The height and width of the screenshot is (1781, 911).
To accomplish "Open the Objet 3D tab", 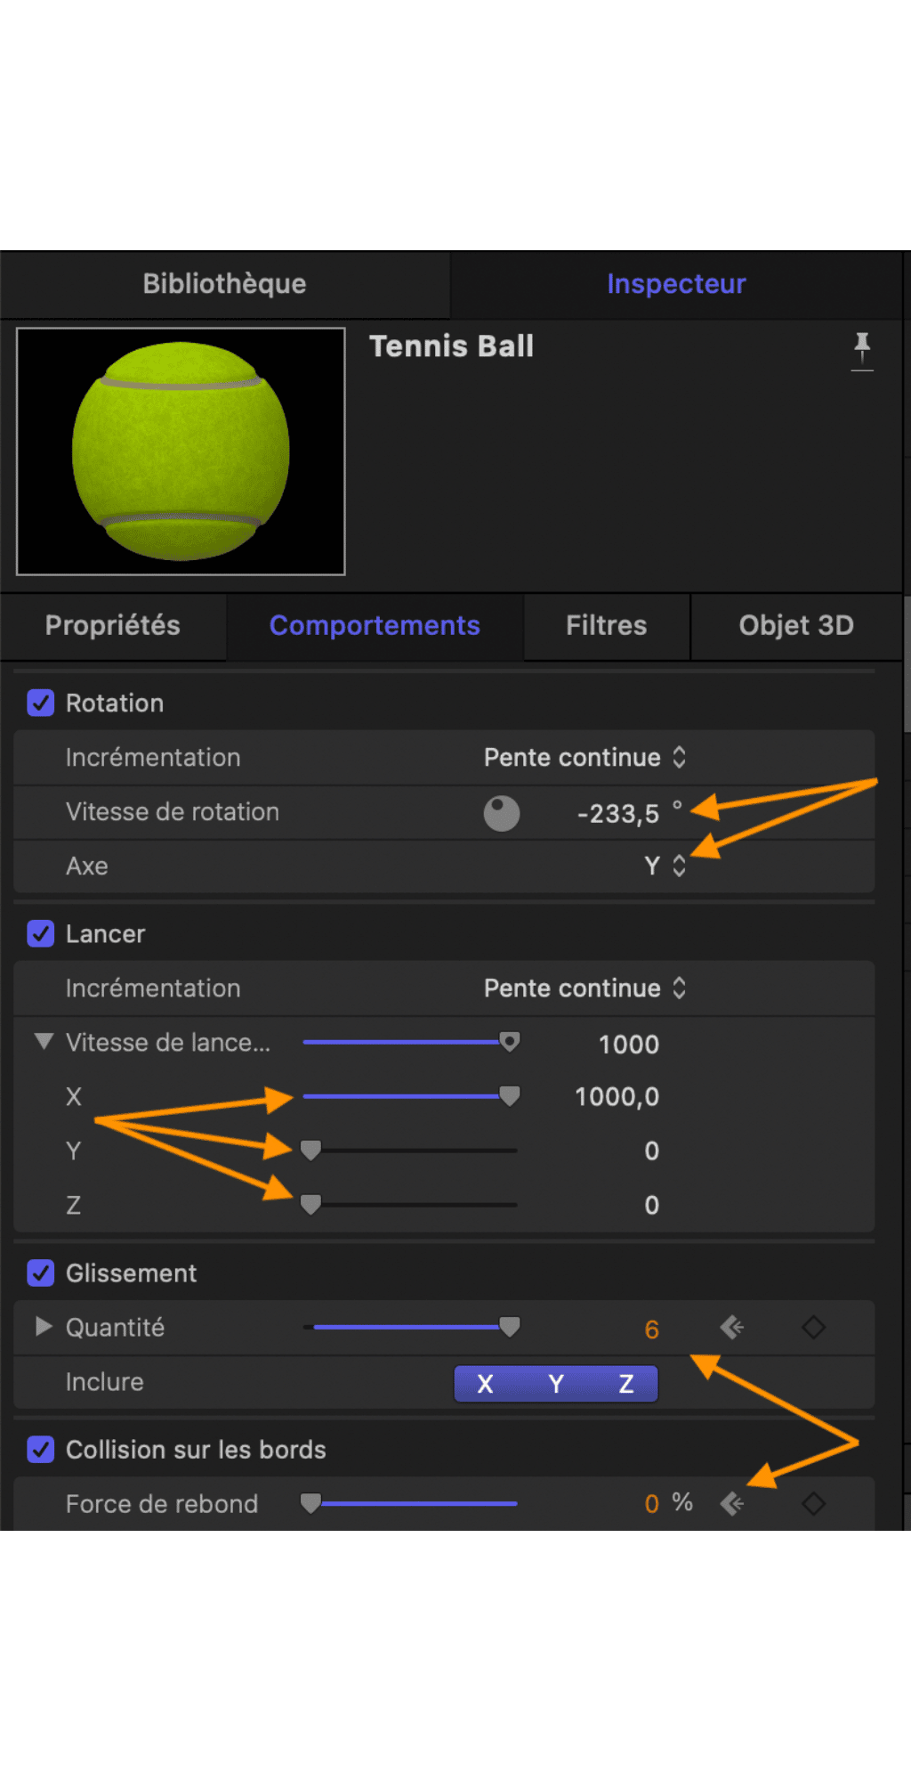I will 796,626.
